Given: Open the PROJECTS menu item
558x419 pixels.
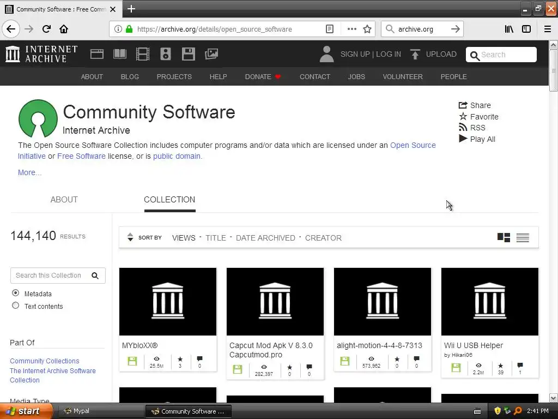Looking at the screenshot, I should [174, 76].
